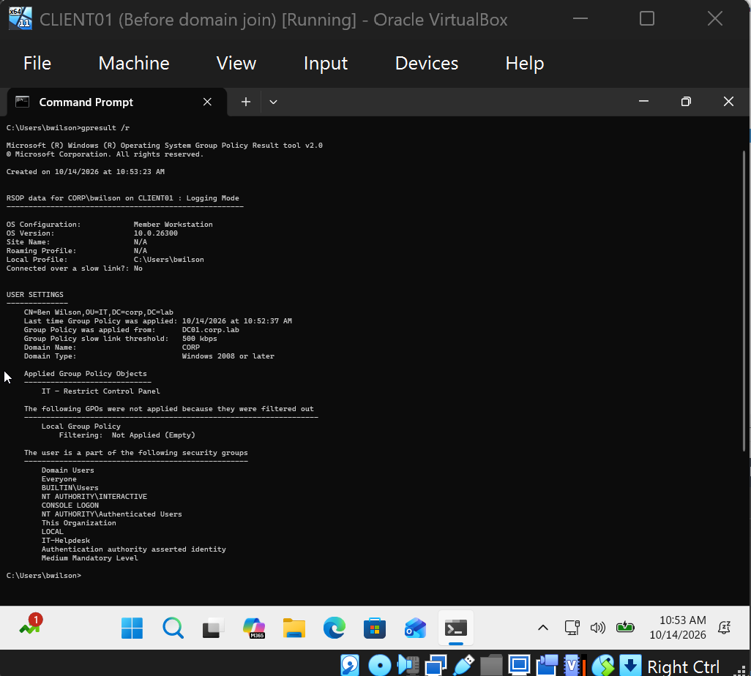The width and height of the screenshot is (751, 676).
Task: Click the 'IT-Helpdesk' group entry
Action: (x=66, y=541)
